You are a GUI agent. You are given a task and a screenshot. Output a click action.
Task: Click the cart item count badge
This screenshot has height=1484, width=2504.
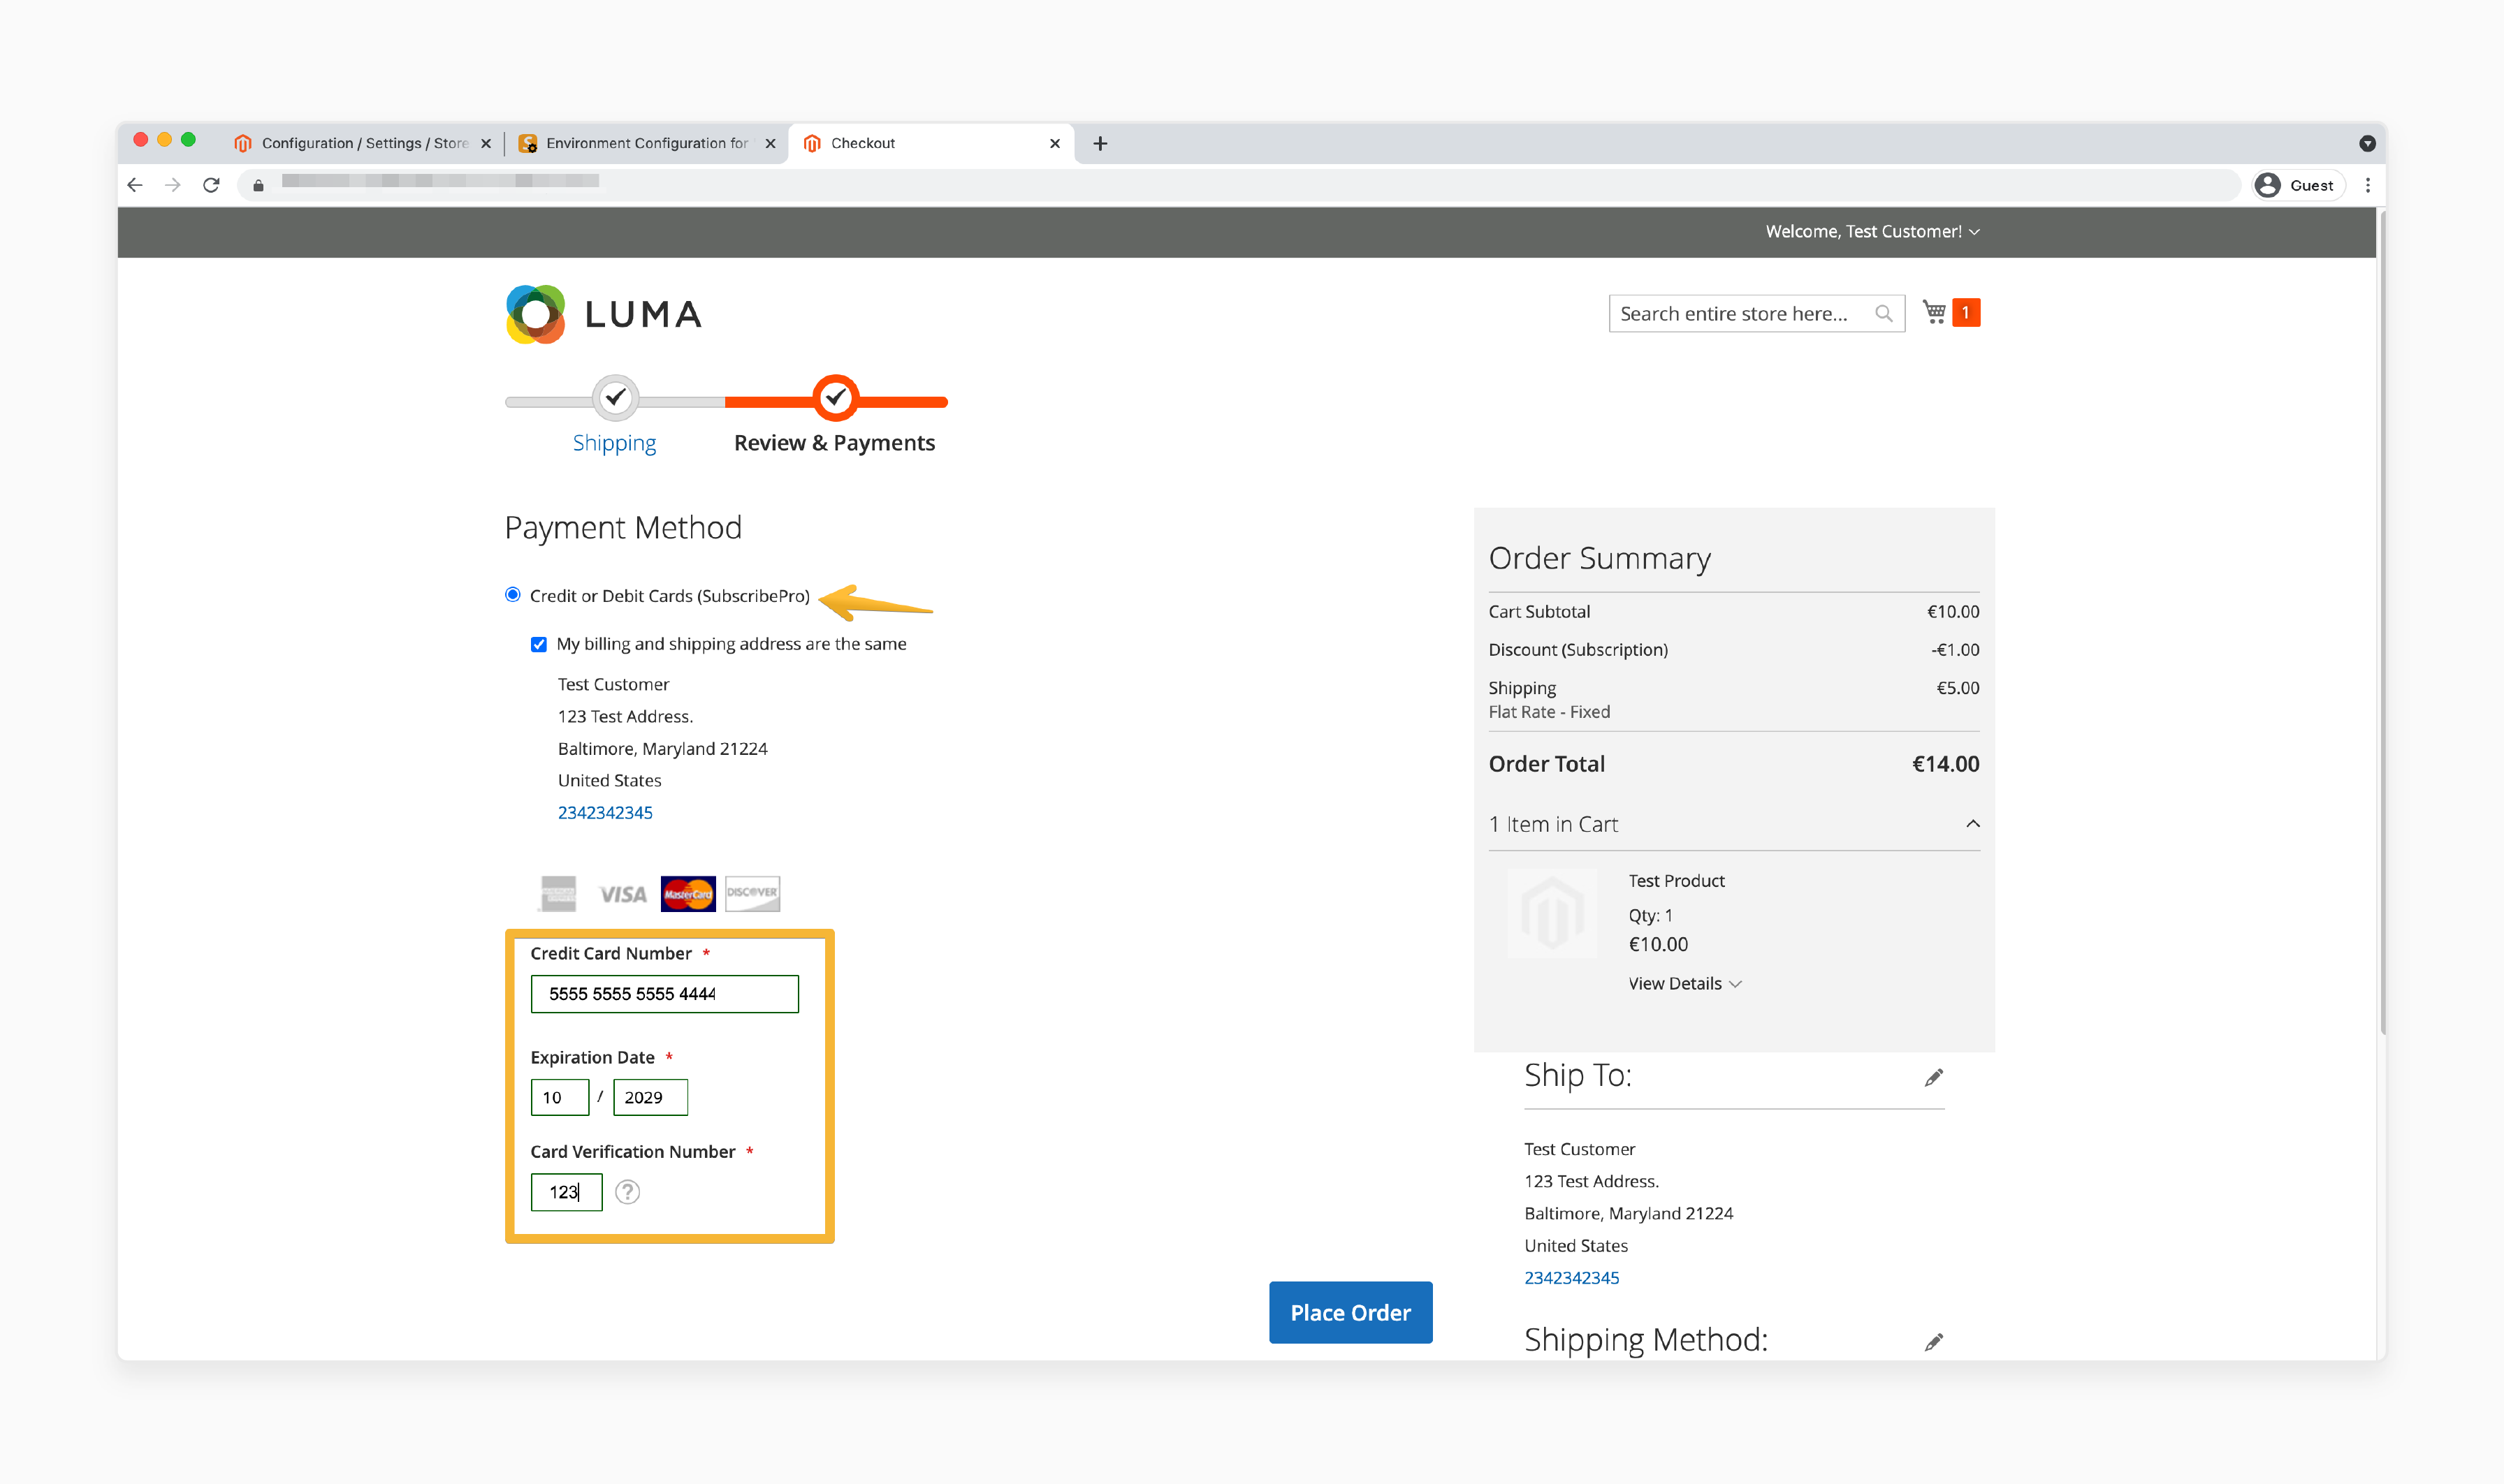click(x=1966, y=313)
